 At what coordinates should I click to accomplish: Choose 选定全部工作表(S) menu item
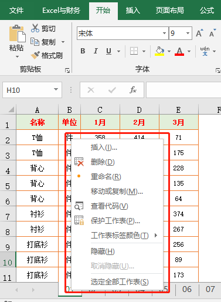(x=117, y=282)
